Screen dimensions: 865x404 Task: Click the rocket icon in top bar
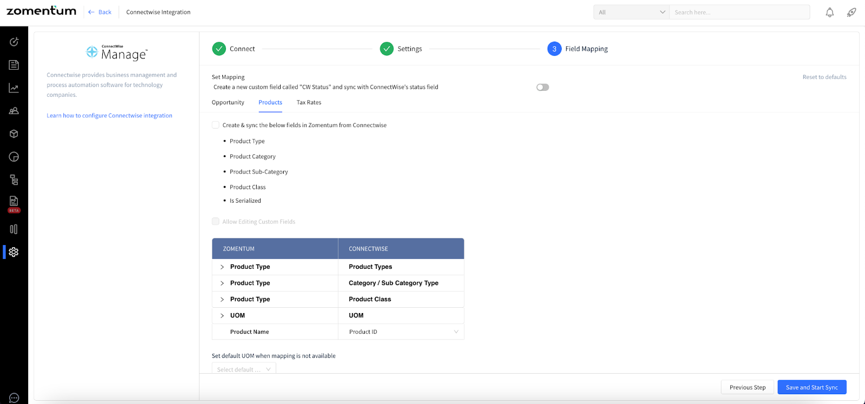coord(851,12)
